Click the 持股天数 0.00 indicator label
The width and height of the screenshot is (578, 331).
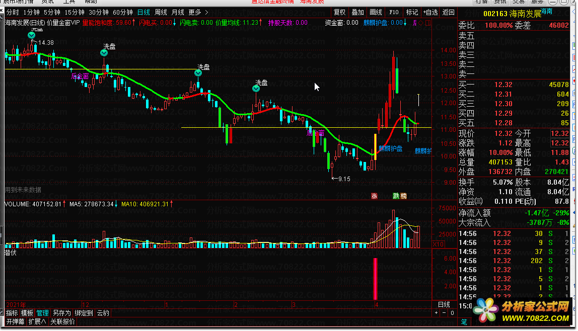[x=288, y=23]
